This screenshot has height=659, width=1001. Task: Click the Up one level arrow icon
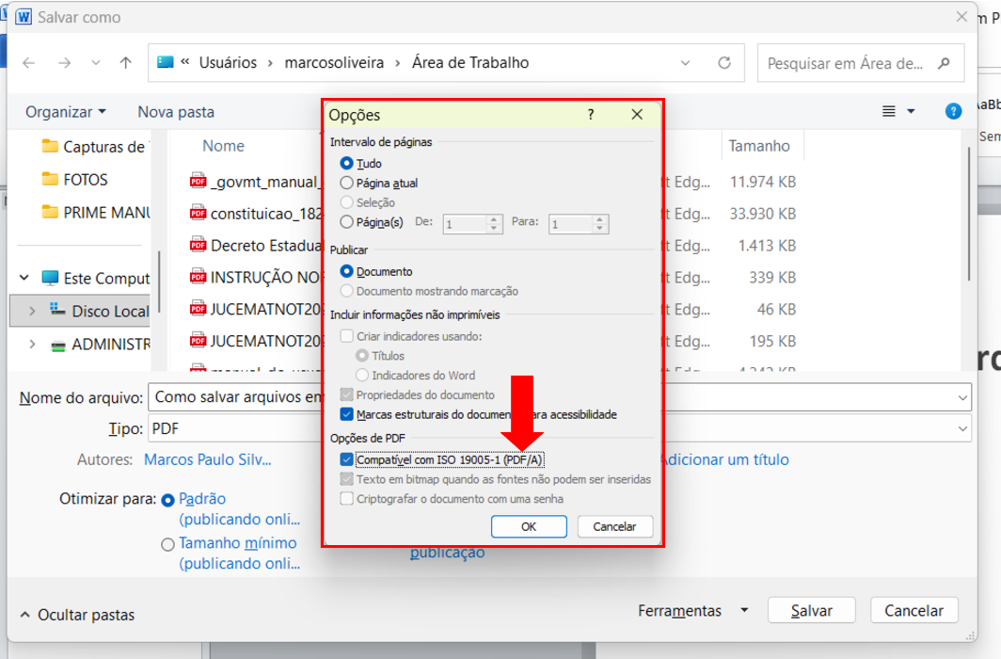click(126, 63)
